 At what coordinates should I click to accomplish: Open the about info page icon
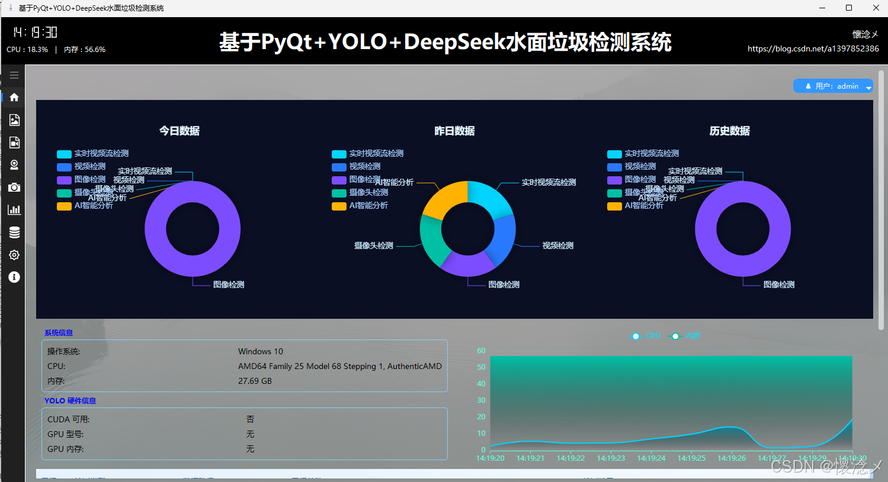click(14, 277)
